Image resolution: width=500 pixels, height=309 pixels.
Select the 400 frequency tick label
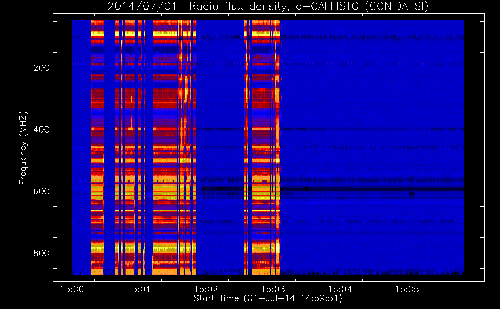pyautogui.click(x=41, y=129)
